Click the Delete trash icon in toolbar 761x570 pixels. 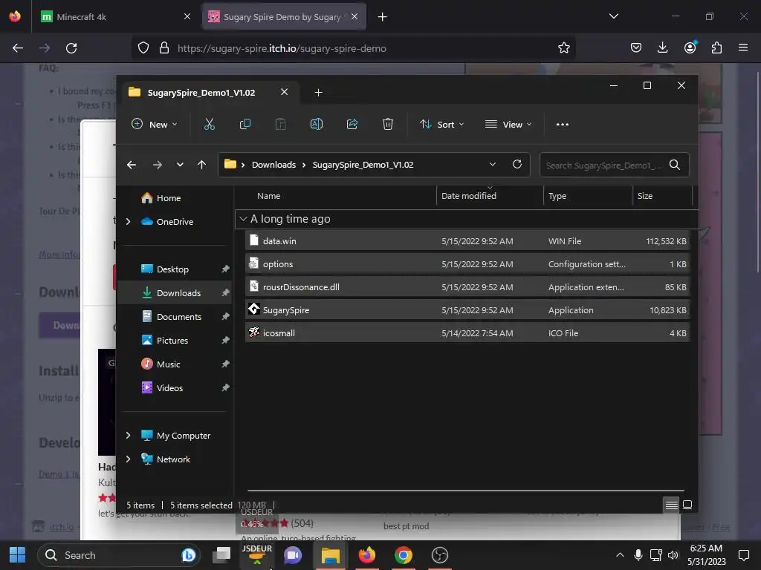[x=387, y=125]
